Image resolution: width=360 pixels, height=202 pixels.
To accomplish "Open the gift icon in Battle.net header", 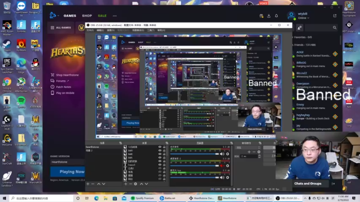I will click(x=261, y=16).
